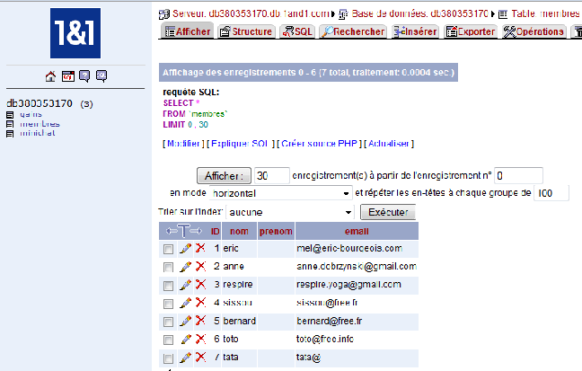The width and height of the screenshot is (582, 371).
Task: Expand the index sort dropdown showing aucune
Action: click(288, 212)
